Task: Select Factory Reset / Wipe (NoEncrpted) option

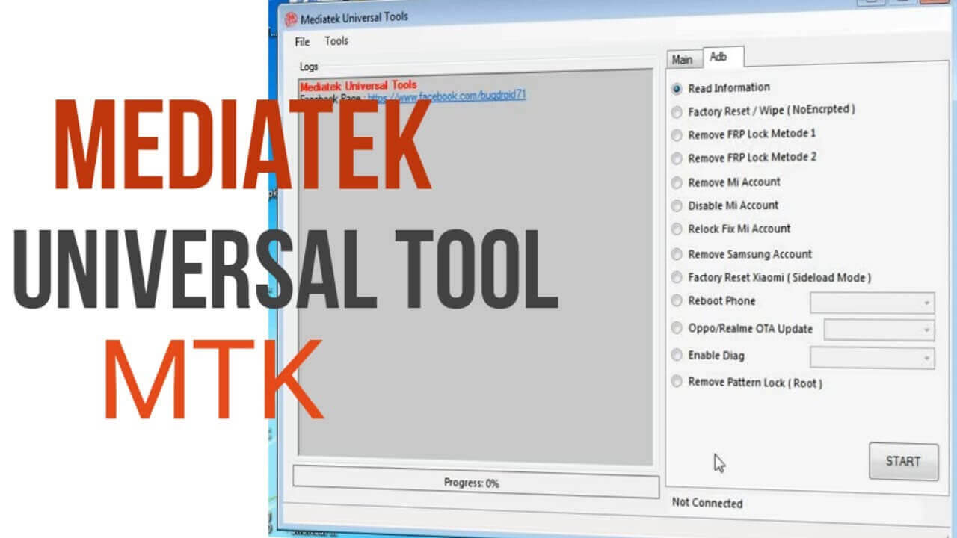Action: click(676, 112)
